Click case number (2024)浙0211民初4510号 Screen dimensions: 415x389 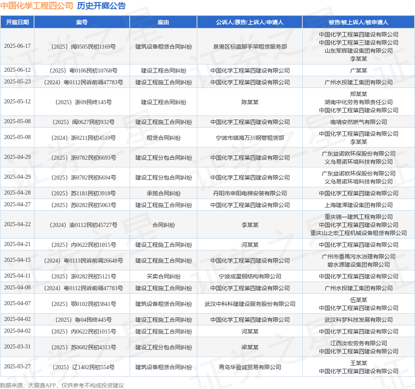pyautogui.click(x=83, y=138)
